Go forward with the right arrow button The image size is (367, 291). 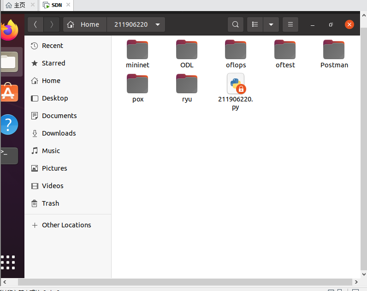[52, 24]
